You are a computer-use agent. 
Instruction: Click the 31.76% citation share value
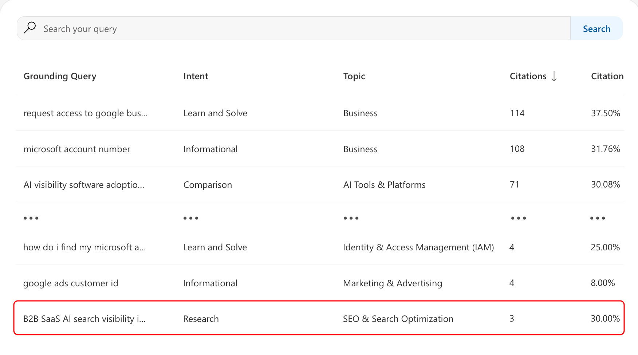[x=605, y=149]
